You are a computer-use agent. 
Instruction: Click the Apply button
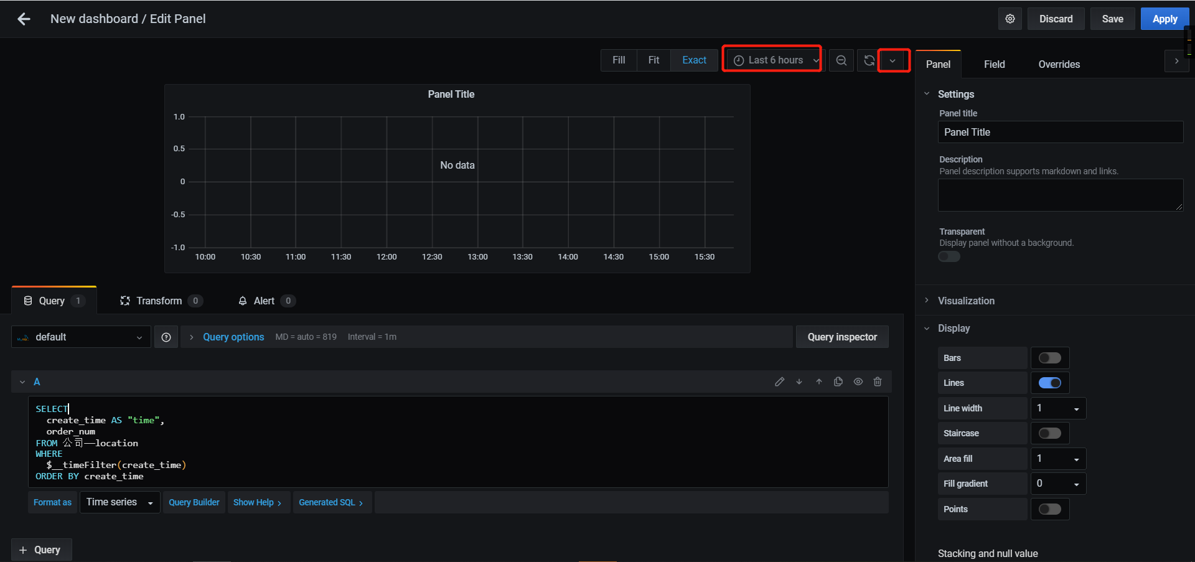click(1165, 19)
